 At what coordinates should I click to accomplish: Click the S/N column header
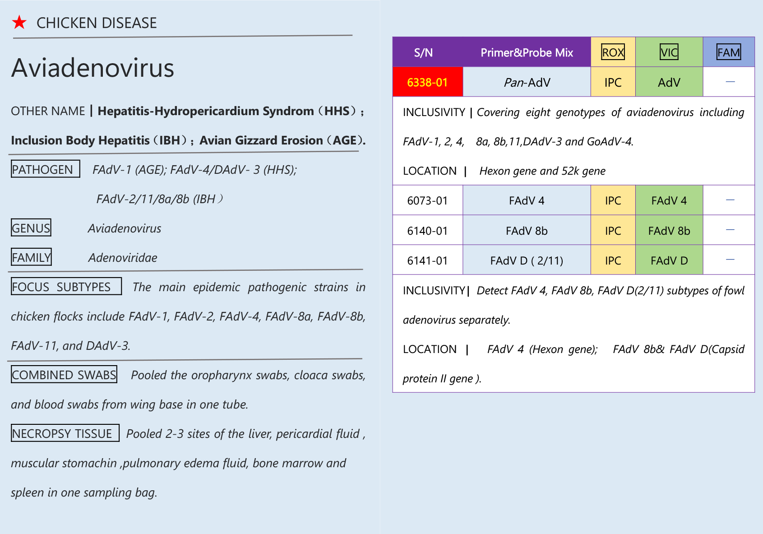click(x=423, y=52)
